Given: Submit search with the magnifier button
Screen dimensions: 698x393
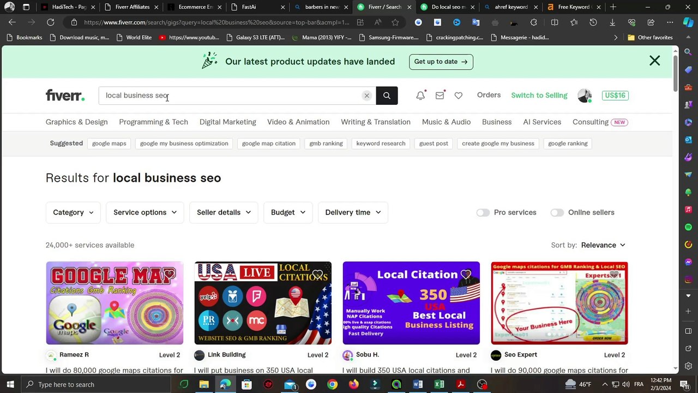Looking at the screenshot, I should point(387,96).
